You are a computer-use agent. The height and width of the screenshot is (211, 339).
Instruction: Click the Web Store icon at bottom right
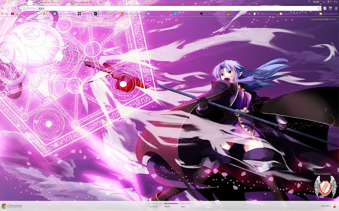(x=335, y=206)
